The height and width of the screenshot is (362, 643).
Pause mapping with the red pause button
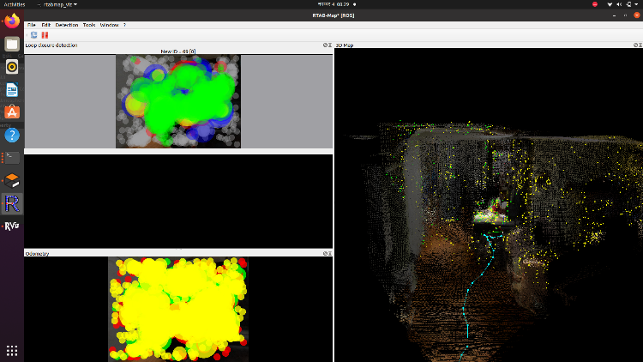[45, 35]
